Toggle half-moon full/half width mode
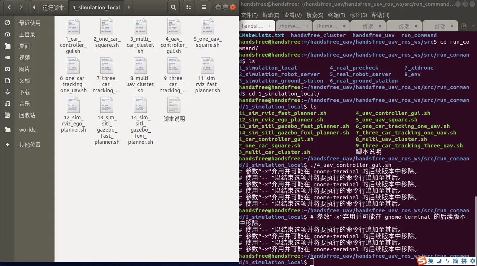This screenshot has height=266, width=477. (x=439, y=261)
